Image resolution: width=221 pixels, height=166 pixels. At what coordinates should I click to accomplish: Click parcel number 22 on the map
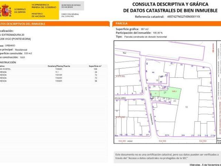pyautogui.click(x=175, y=101)
